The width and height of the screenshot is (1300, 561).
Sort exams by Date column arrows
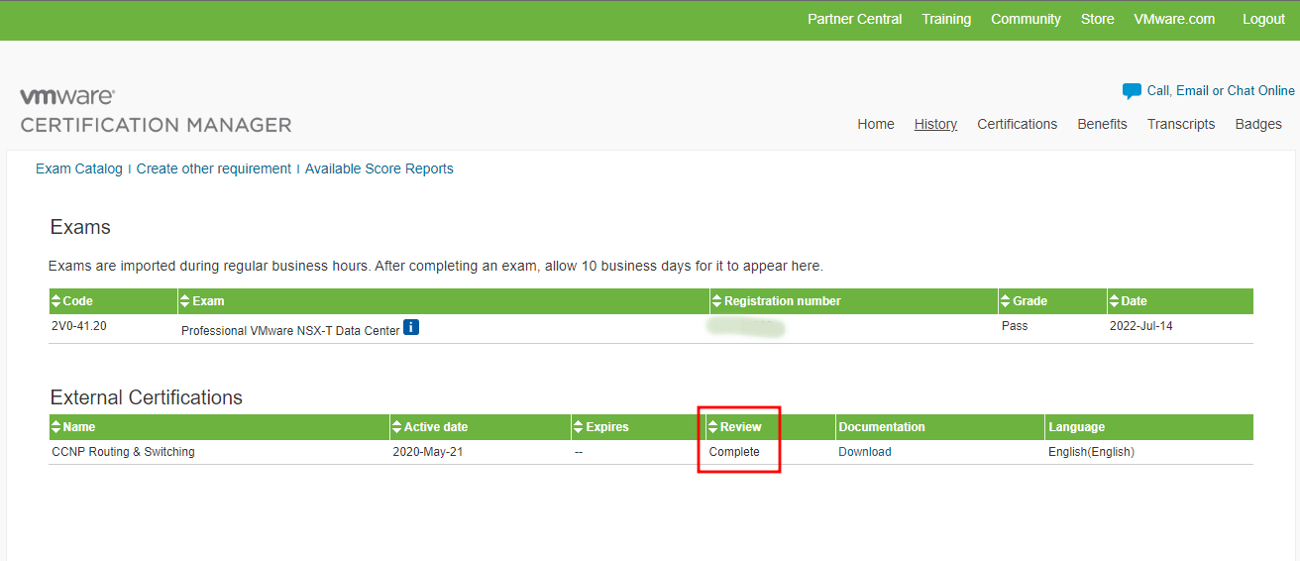coord(1115,301)
